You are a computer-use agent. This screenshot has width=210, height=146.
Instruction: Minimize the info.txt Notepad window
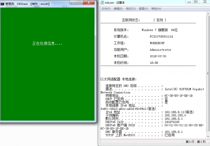[x=189, y=2]
